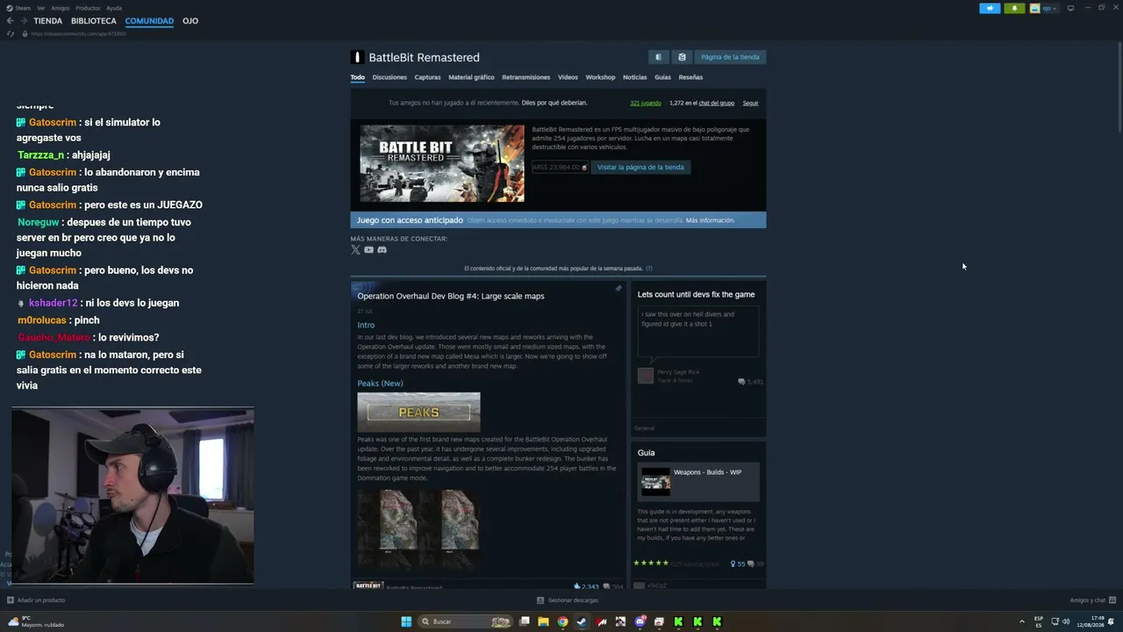Open 'Operation Overhaul Dev Blog #4' post title
Screen dimensions: 1123x632
[x=451, y=296]
